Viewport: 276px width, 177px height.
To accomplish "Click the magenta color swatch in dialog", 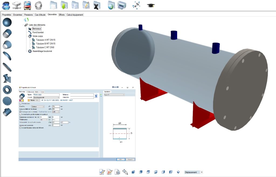I will click(x=20, y=100).
